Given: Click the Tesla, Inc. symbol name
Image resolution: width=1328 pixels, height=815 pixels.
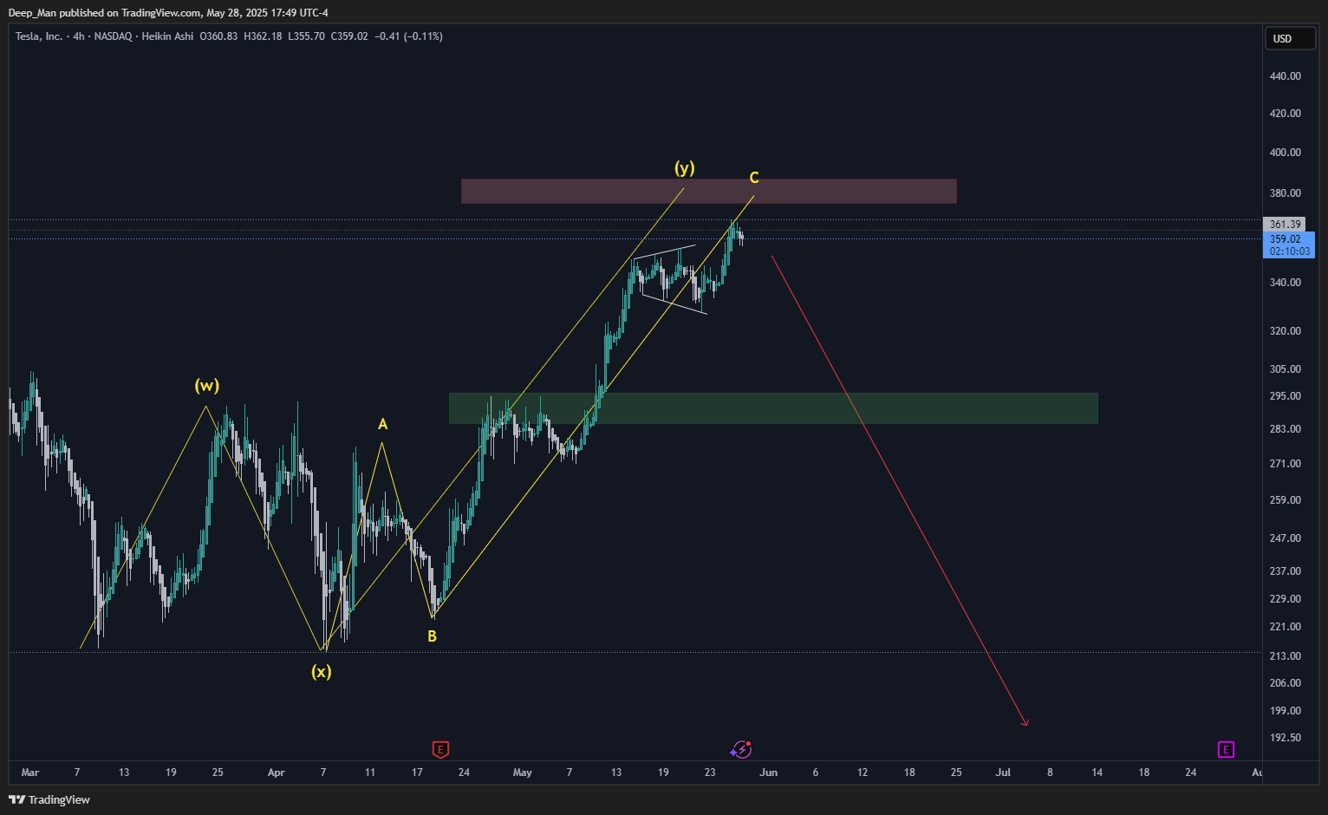Looking at the screenshot, I should (39, 36).
